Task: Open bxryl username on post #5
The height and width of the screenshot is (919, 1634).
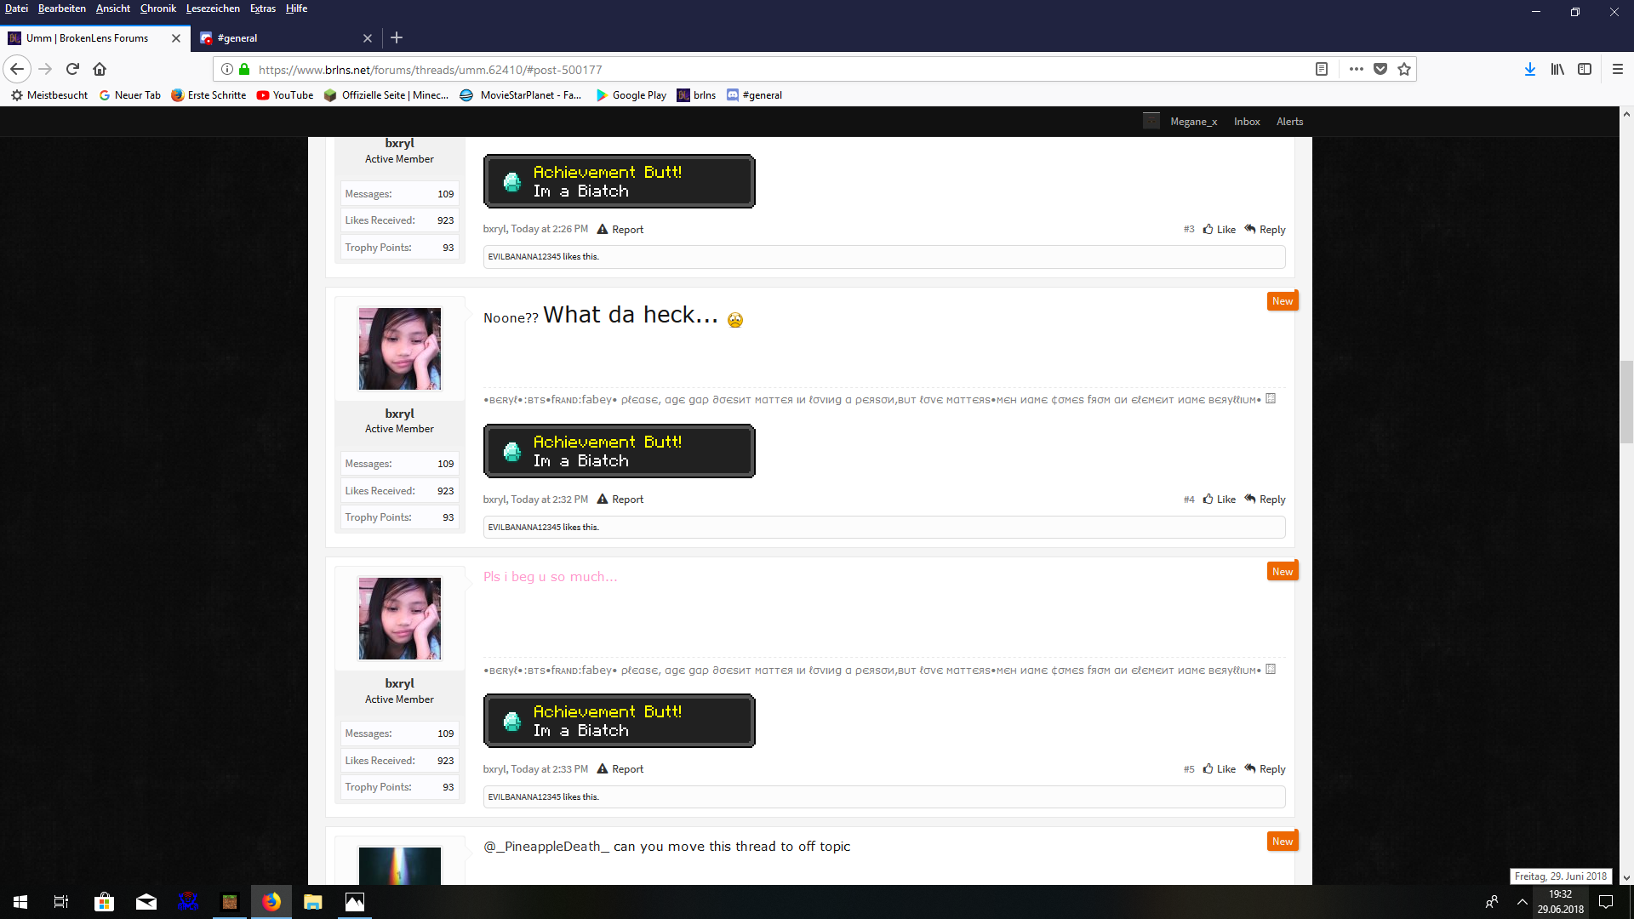Action: click(x=400, y=683)
